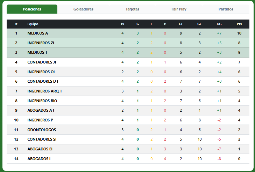Open the Goleadores tab
The height and width of the screenshot is (172, 255).
(83, 9)
